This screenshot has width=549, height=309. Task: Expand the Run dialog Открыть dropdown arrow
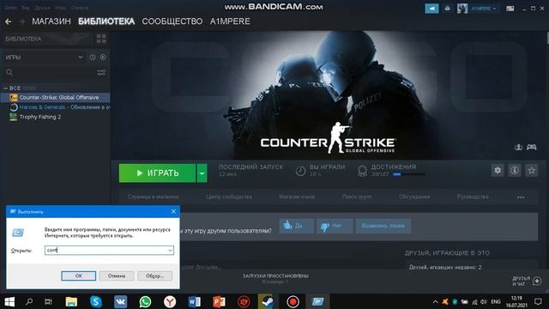click(170, 250)
